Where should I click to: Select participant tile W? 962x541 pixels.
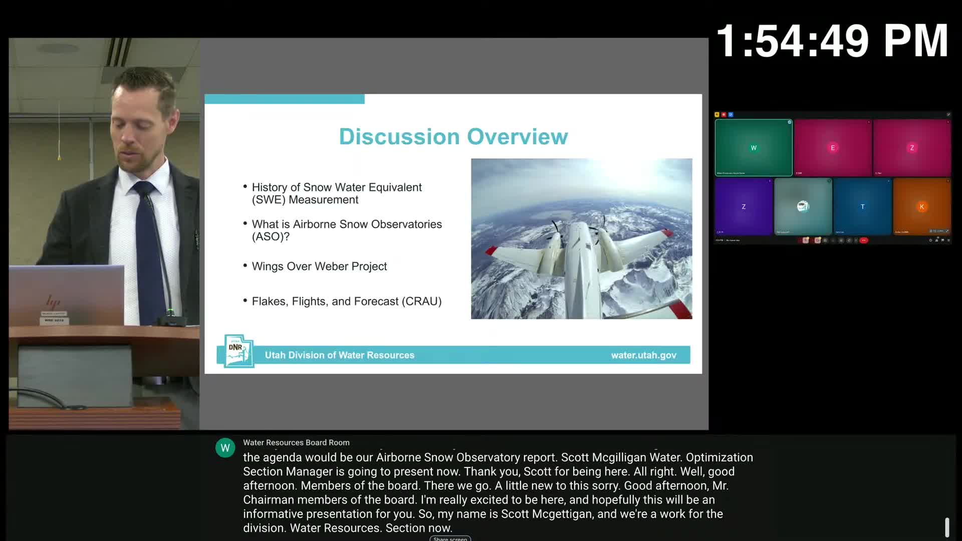pos(754,148)
